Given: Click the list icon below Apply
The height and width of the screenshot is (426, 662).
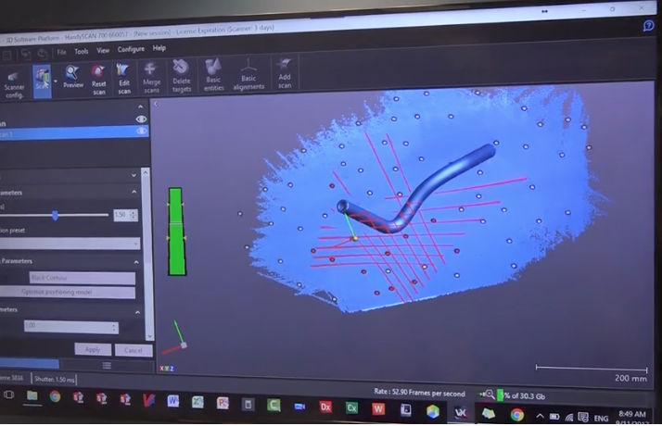Looking at the screenshot, I should pyautogui.click(x=107, y=366).
